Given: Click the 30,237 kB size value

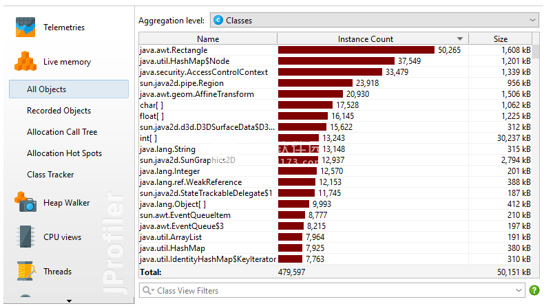Looking at the screenshot, I should 514,138.
